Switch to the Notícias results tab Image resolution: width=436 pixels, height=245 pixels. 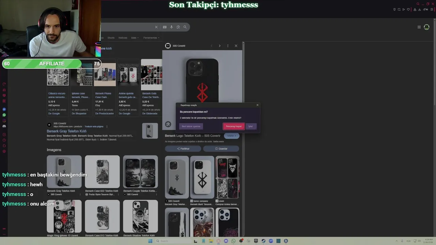pyautogui.click(x=123, y=38)
